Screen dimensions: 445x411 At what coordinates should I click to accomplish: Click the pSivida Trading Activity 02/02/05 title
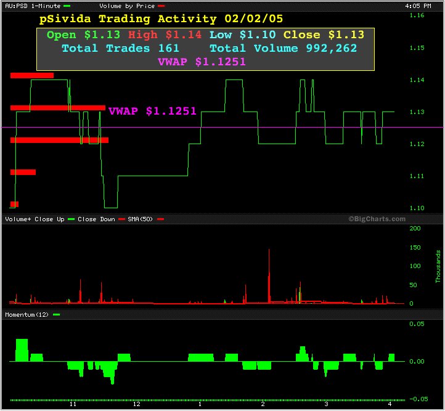coord(161,18)
